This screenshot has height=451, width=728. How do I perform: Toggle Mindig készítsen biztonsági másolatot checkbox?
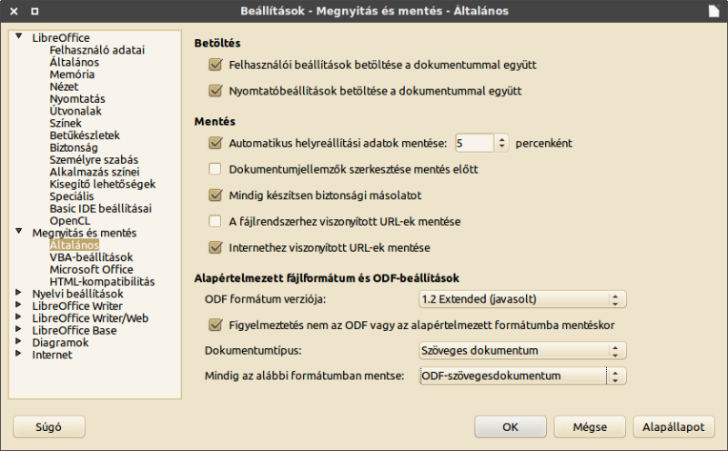click(216, 195)
